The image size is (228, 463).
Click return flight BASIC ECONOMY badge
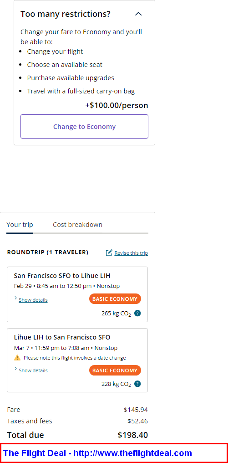115,370
